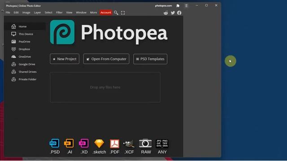Click the search magnifier icon
Screen dimensions: 287x161
coord(116,13)
